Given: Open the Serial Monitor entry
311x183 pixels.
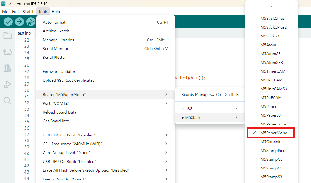Looking at the screenshot, I should click(x=106, y=48).
